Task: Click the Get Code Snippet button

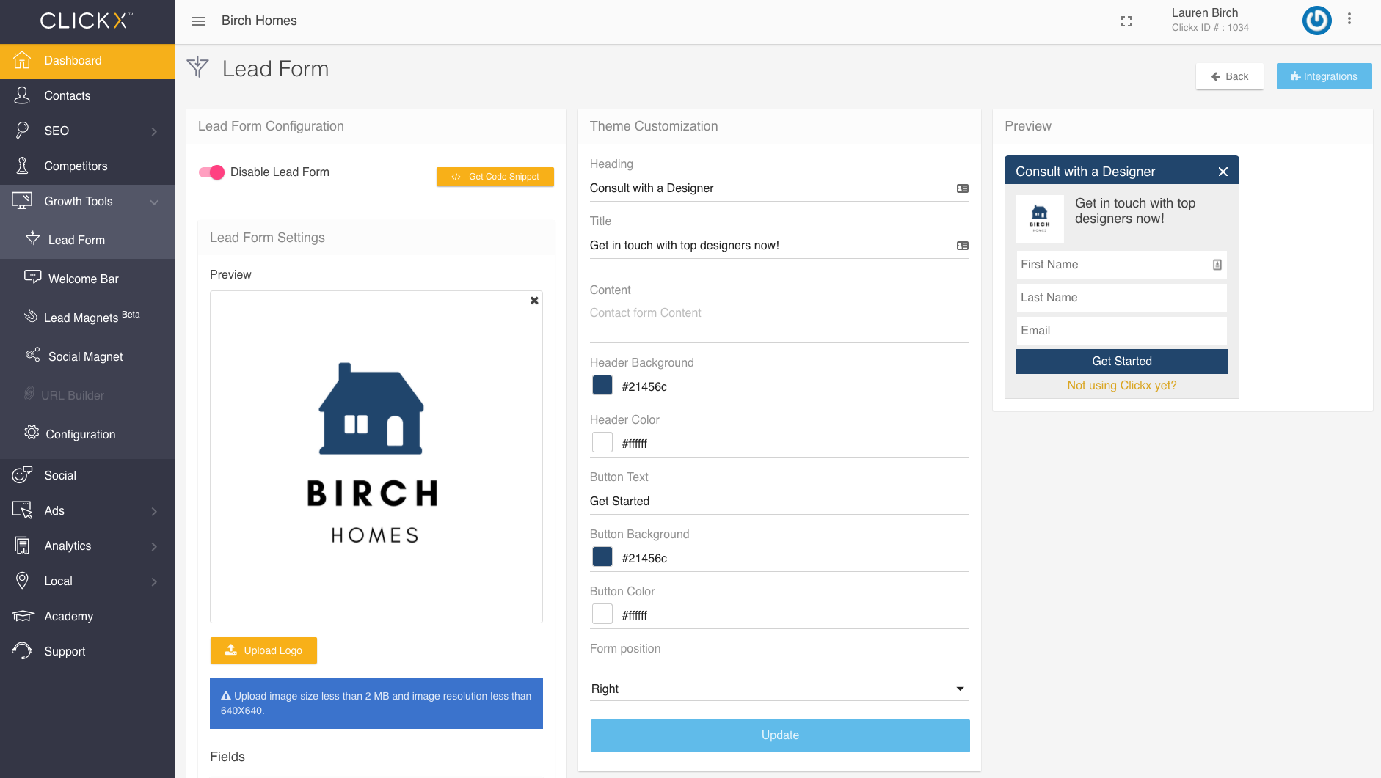Action: pyautogui.click(x=495, y=177)
